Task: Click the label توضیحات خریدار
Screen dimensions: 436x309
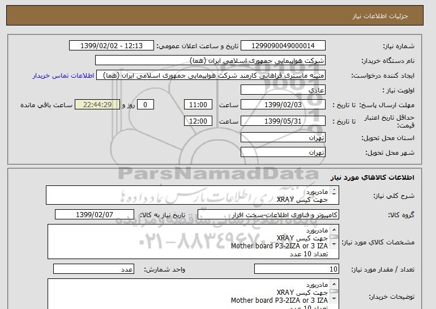Action: click(391, 297)
